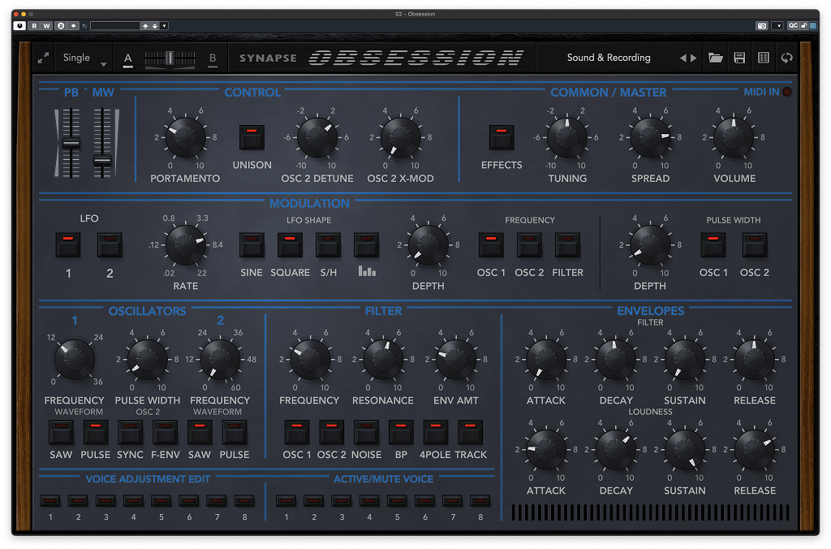This screenshot has width=831, height=549.
Task: Select layer B tab
Action: (213, 58)
